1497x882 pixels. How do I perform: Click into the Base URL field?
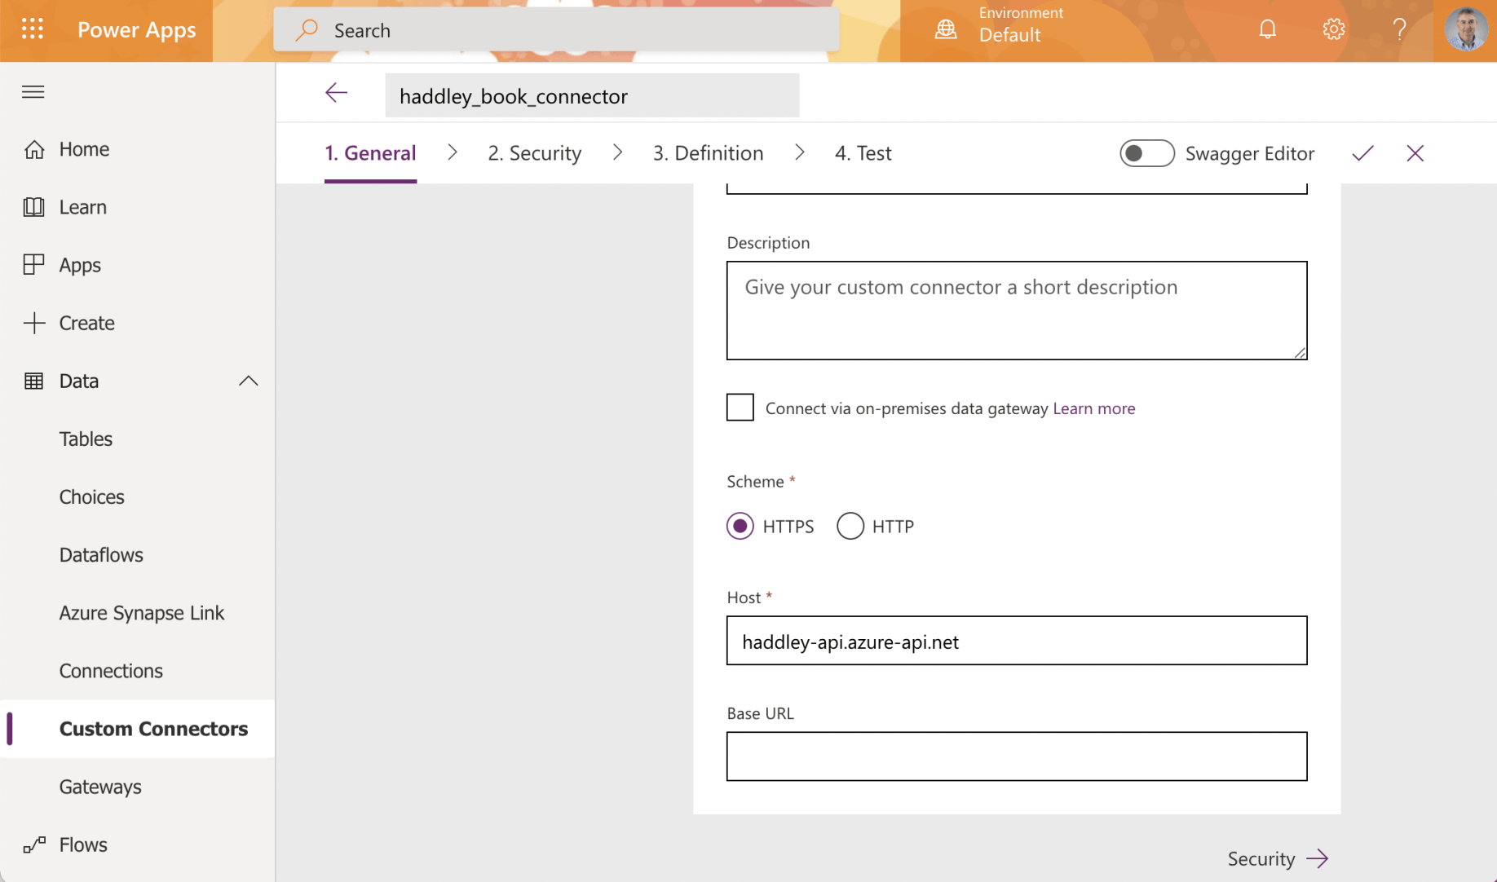1016,756
